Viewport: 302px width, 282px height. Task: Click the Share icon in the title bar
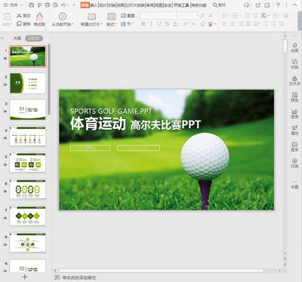coord(258,5)
